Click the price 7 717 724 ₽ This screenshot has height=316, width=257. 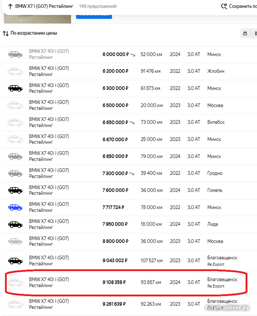click(x=113, y=207)
